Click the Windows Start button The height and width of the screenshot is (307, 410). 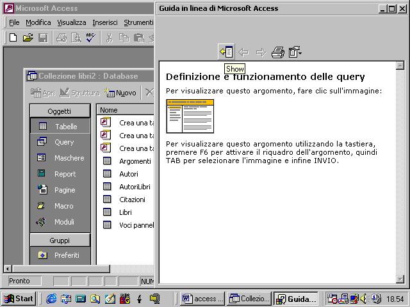coord(19,299)
